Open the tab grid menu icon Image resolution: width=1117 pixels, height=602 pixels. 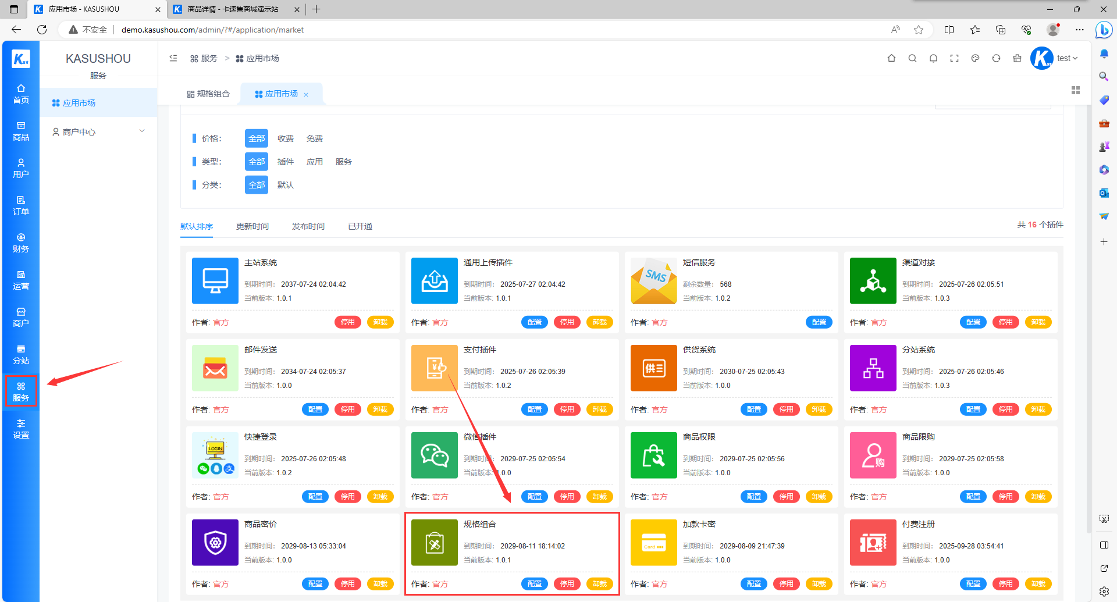[1075, 90]
